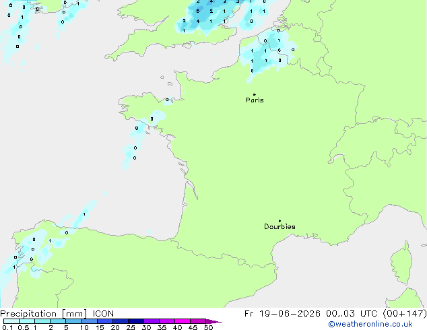Viewport: 427px width, 330px height.
Task: Click the '35' legend scale value
Action: [162, 327]
